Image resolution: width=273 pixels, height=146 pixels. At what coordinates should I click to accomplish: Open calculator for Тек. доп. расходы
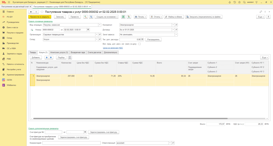(142, 39)
